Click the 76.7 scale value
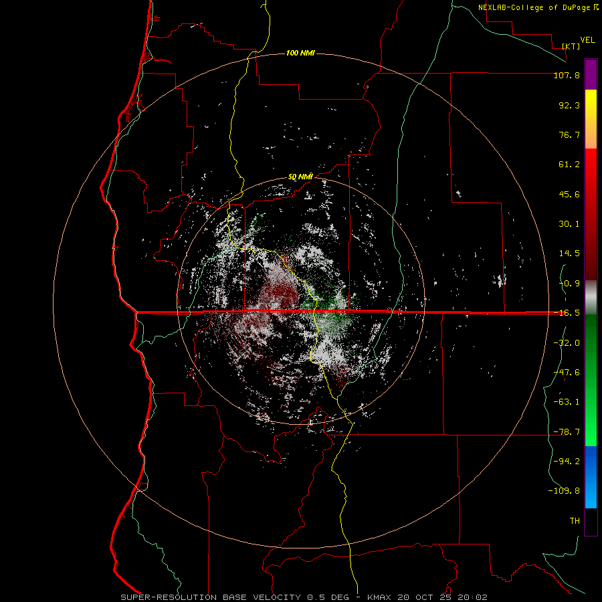The height and width of the screenshot is (602, 602). tap(569, 134)
